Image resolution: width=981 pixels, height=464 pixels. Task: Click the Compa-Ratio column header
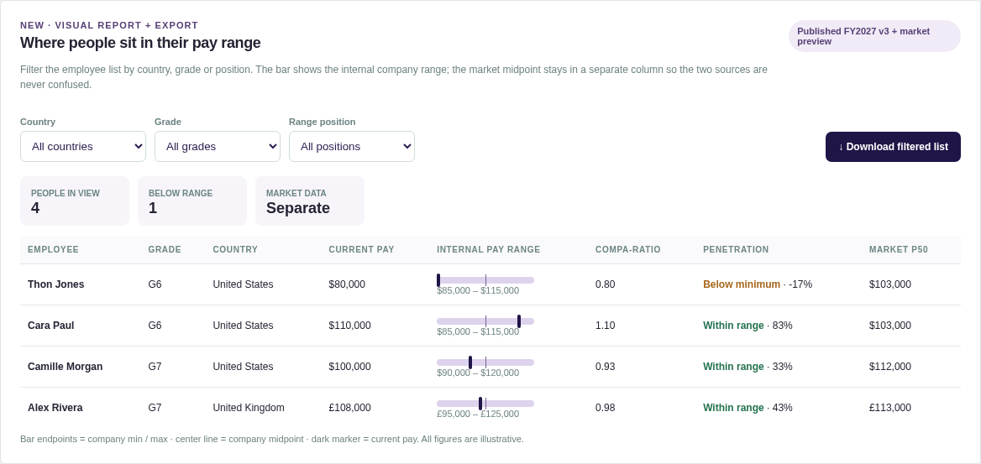click(628, 249)
